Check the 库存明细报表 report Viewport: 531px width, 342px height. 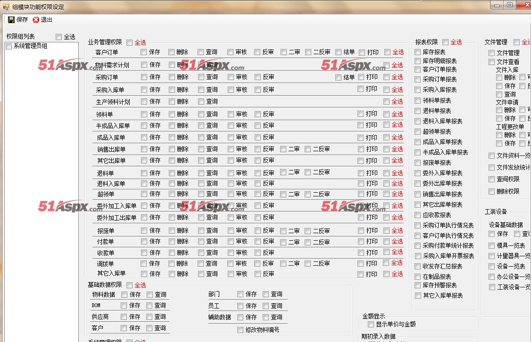[x=417, y=61]
